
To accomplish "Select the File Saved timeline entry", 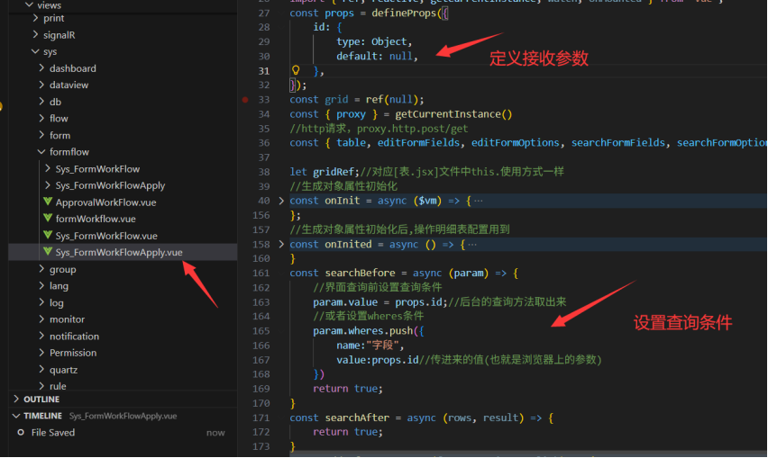I will [x=53, y=433].
